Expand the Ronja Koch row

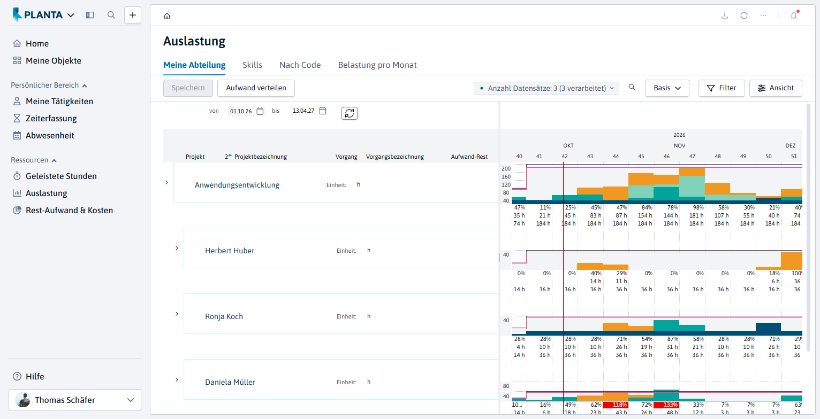coord(177,314)
